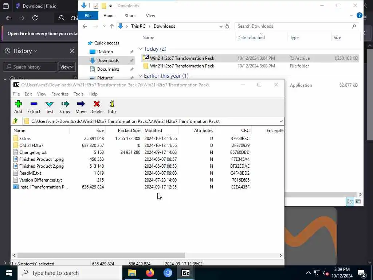373x280 pixels.
Task: Open Explorer help question mark icon
Action: pyautogui.click(x=359, y=15)
